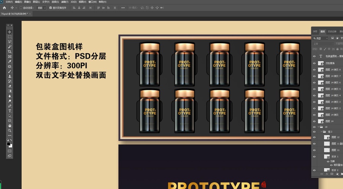The height and width of the screenshot is (189, 343).
Task: Hide the 双击替换 layer
Action: tap(314, 63)
